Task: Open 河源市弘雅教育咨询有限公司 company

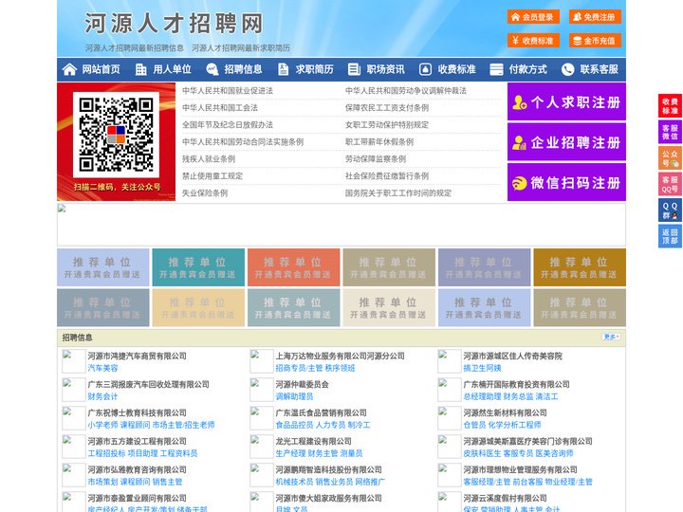Action: click(137, 469)
